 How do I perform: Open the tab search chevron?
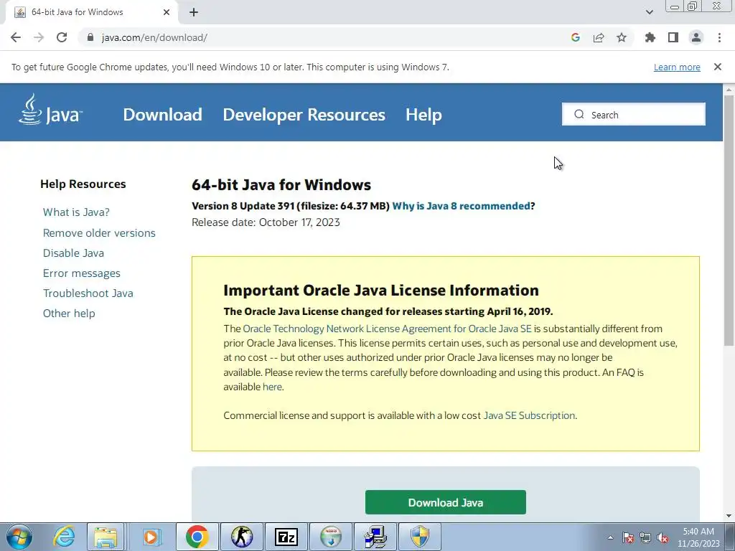[x=649, y=12]
